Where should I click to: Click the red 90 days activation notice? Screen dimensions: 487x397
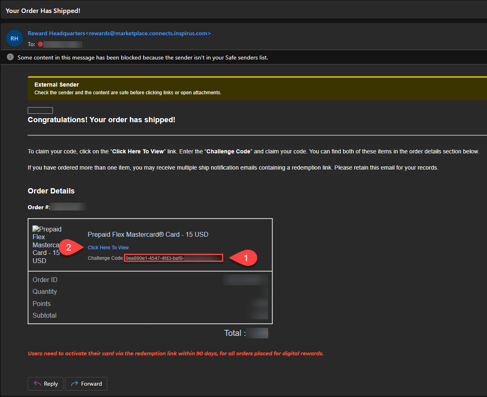click(x=175, y=353)
